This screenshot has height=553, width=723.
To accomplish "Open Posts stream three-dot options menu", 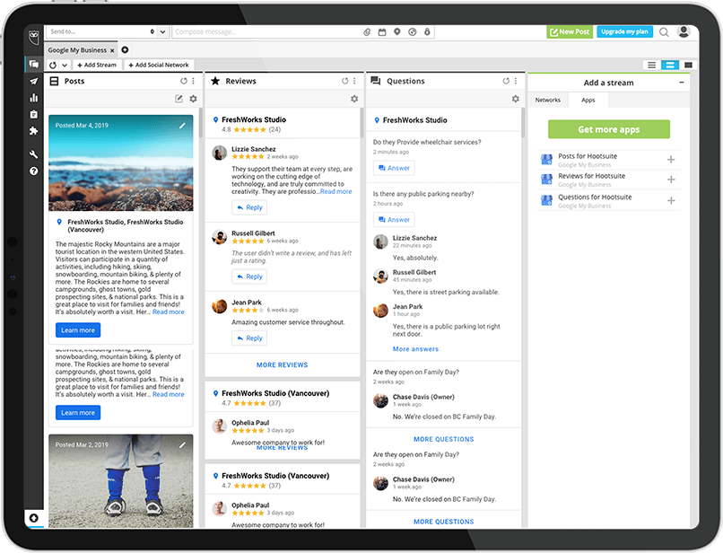I will 193,81.
